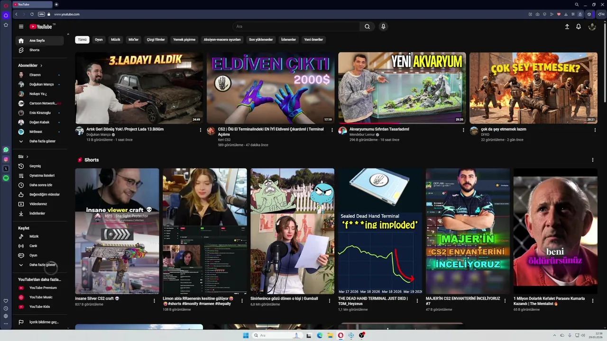Open Geçmiş watch history
607x341 pixels.
[40, 166]
